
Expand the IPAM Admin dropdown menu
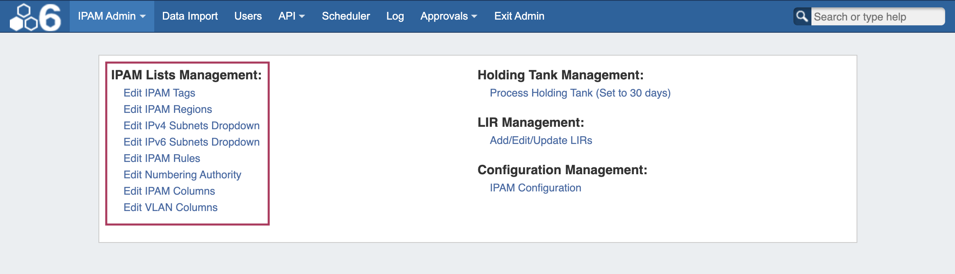[x=112, y=16]
